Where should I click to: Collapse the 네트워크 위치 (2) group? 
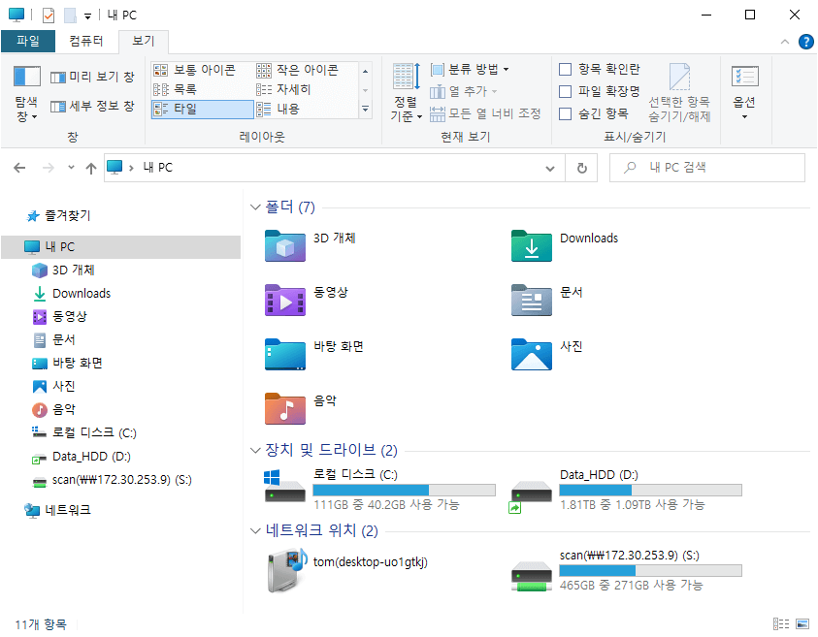click(255, 530)
